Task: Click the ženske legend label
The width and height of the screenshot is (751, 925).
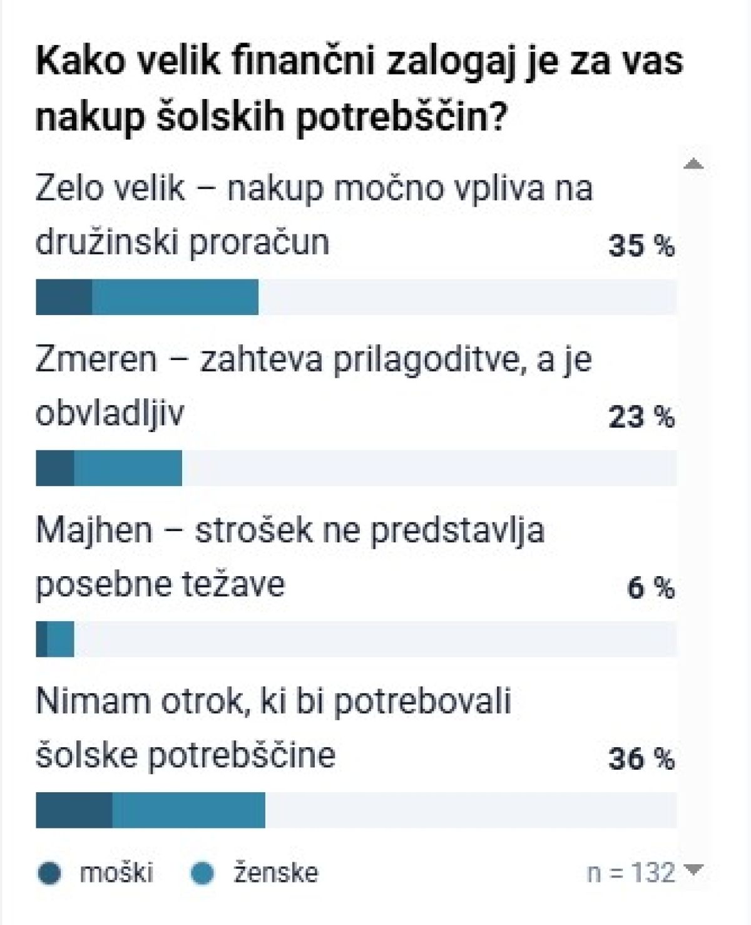Action: (x=276, y=872)
